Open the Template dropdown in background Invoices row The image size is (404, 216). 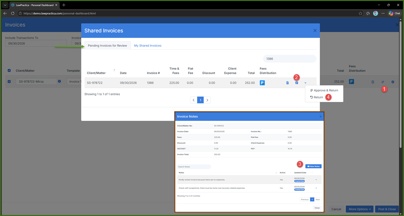74,81
